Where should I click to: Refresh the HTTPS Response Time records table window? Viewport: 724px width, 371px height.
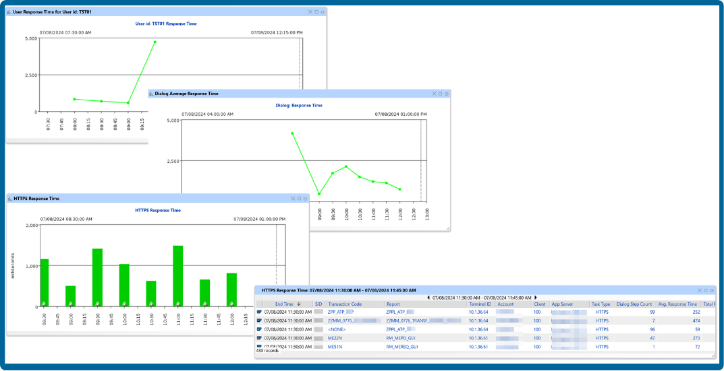pyautogui.click(x=713, y=290)
